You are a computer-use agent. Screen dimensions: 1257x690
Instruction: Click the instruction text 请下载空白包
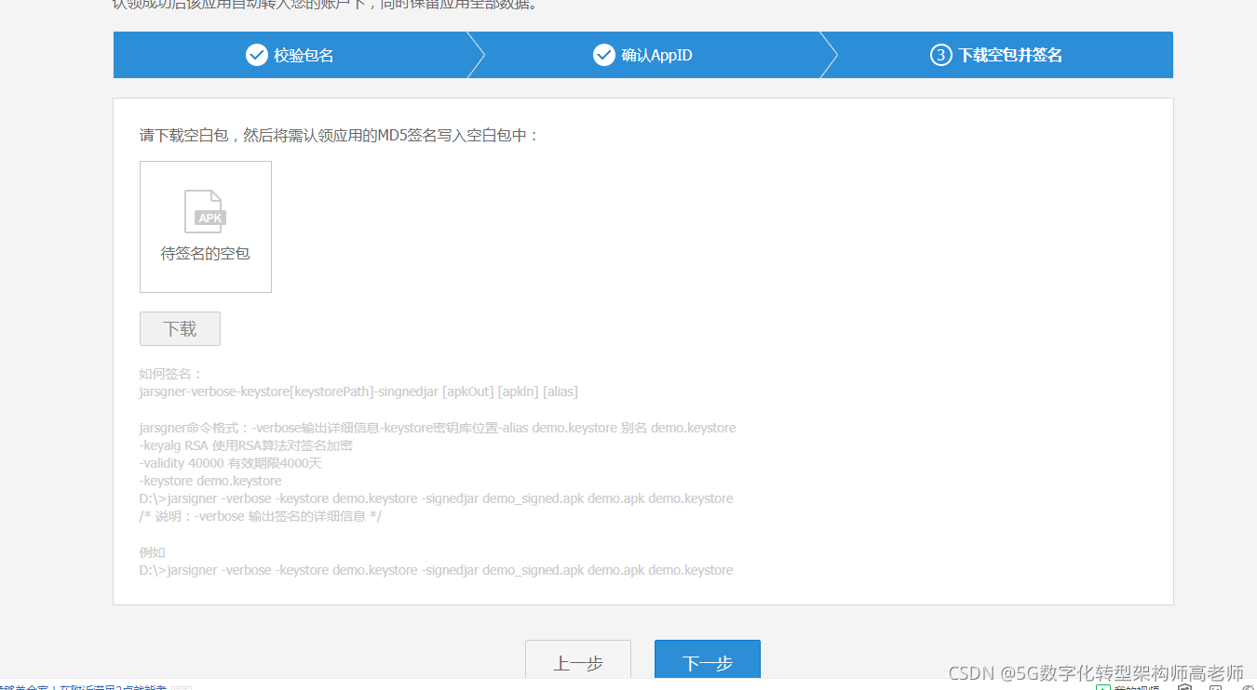340,135
